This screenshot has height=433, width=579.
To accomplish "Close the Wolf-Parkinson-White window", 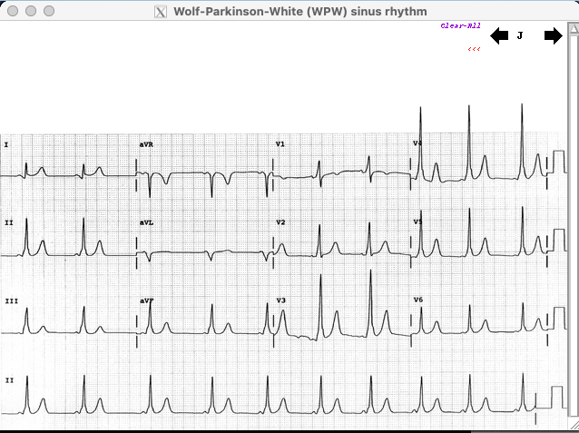I will tap(12, 11).
